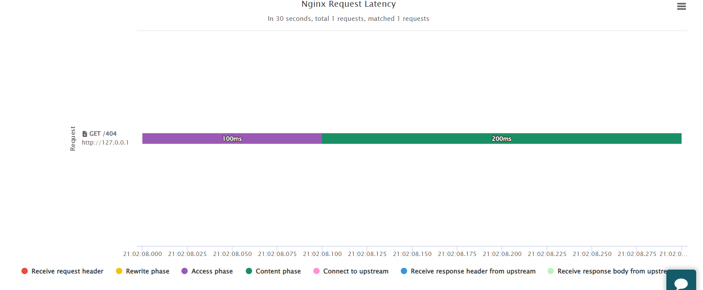Click the document icon beside GET /404
Image resolution: width=703 pixels, height=290 pixels.
[84, 134]
